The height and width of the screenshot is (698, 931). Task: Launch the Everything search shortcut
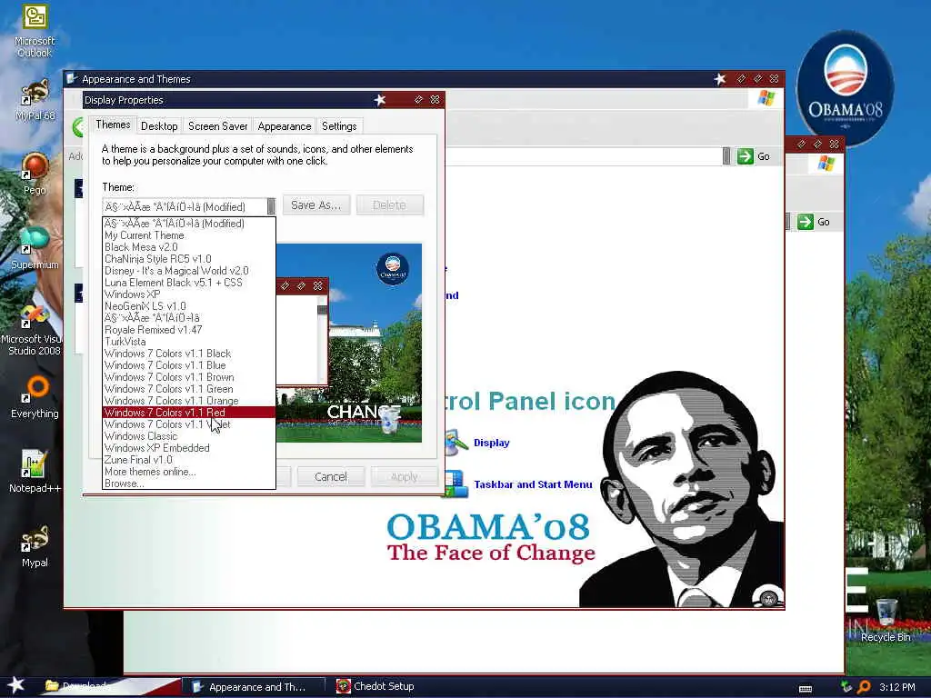(x=35, y=397)
